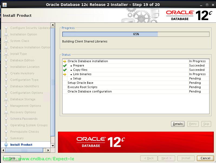Close the installer window
Image resolution: width=216 pixels, height=163 pixels.
[x=213, y=5]
